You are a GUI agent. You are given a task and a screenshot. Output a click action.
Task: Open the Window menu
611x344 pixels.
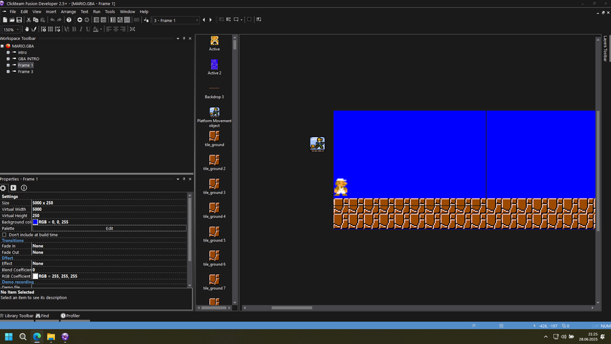pos(128,12)
